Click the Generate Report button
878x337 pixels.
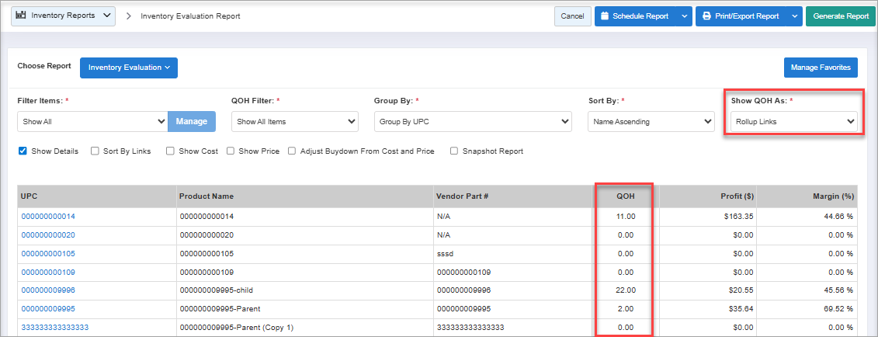[840, 16]
